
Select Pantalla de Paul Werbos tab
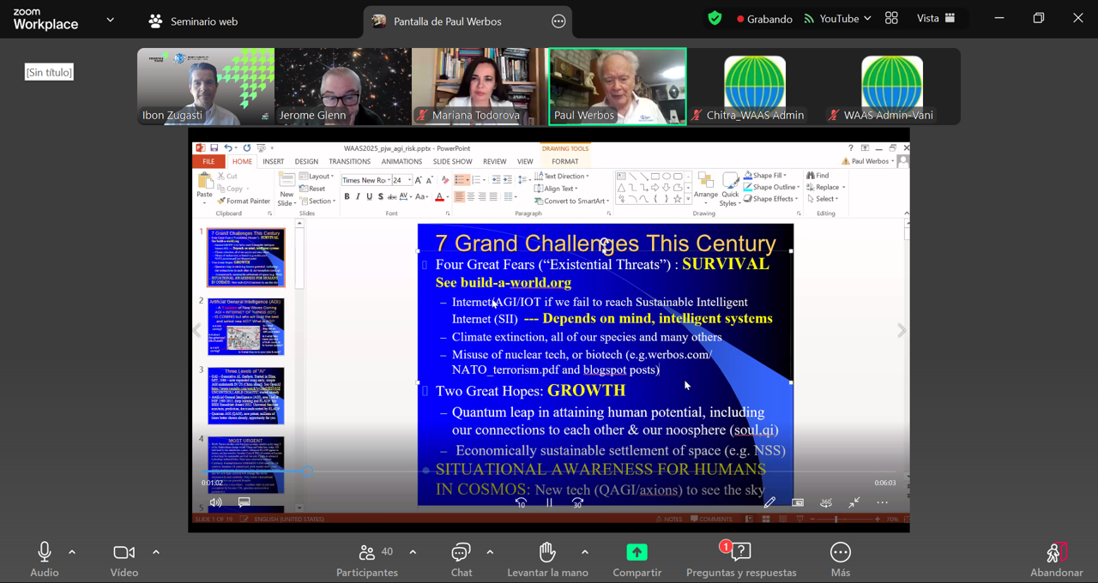click(446, 21)
